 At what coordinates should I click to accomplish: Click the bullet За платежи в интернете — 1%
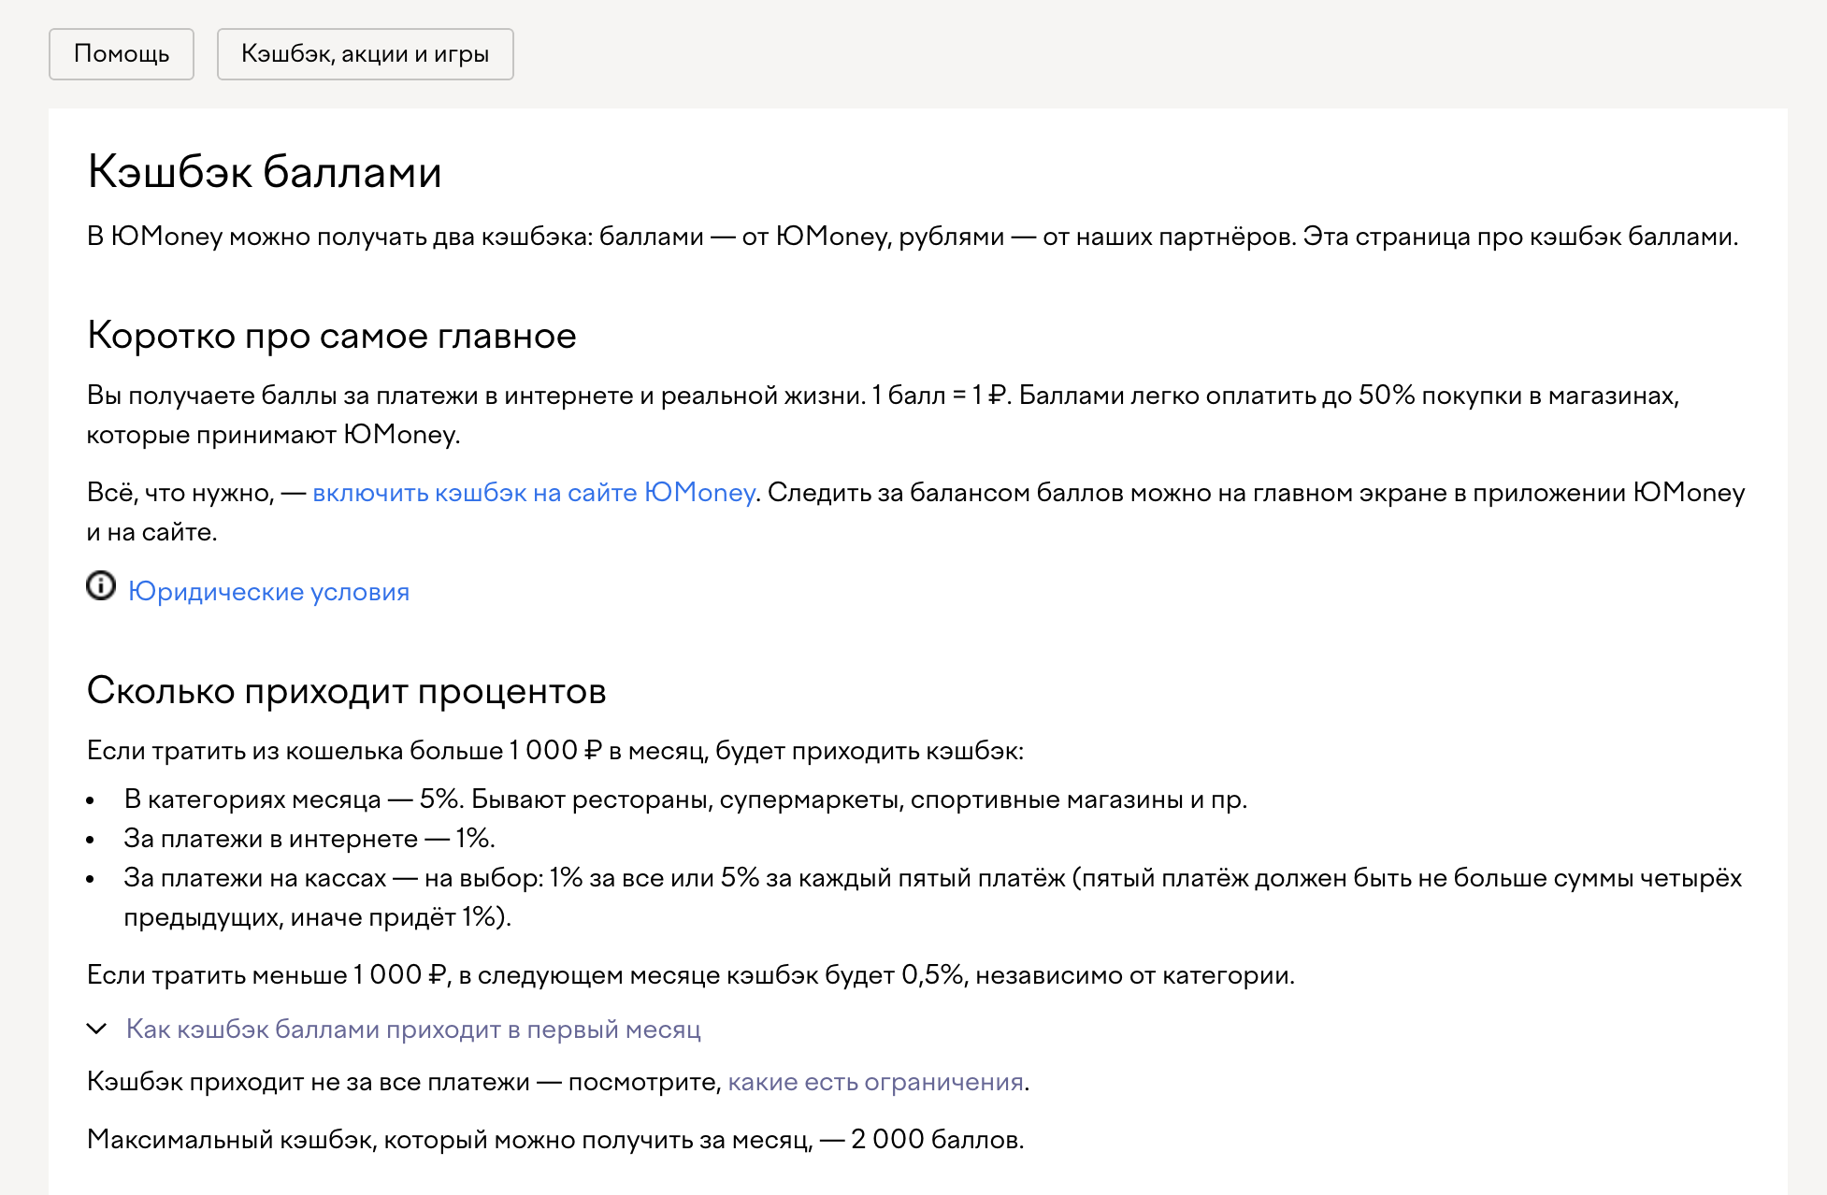coord(309,839)
